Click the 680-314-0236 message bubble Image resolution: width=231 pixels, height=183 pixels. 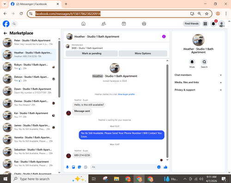(82, 155)
